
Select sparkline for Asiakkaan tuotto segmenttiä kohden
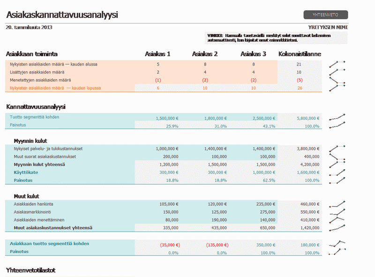pyautogui.click(x=337, y=244)
